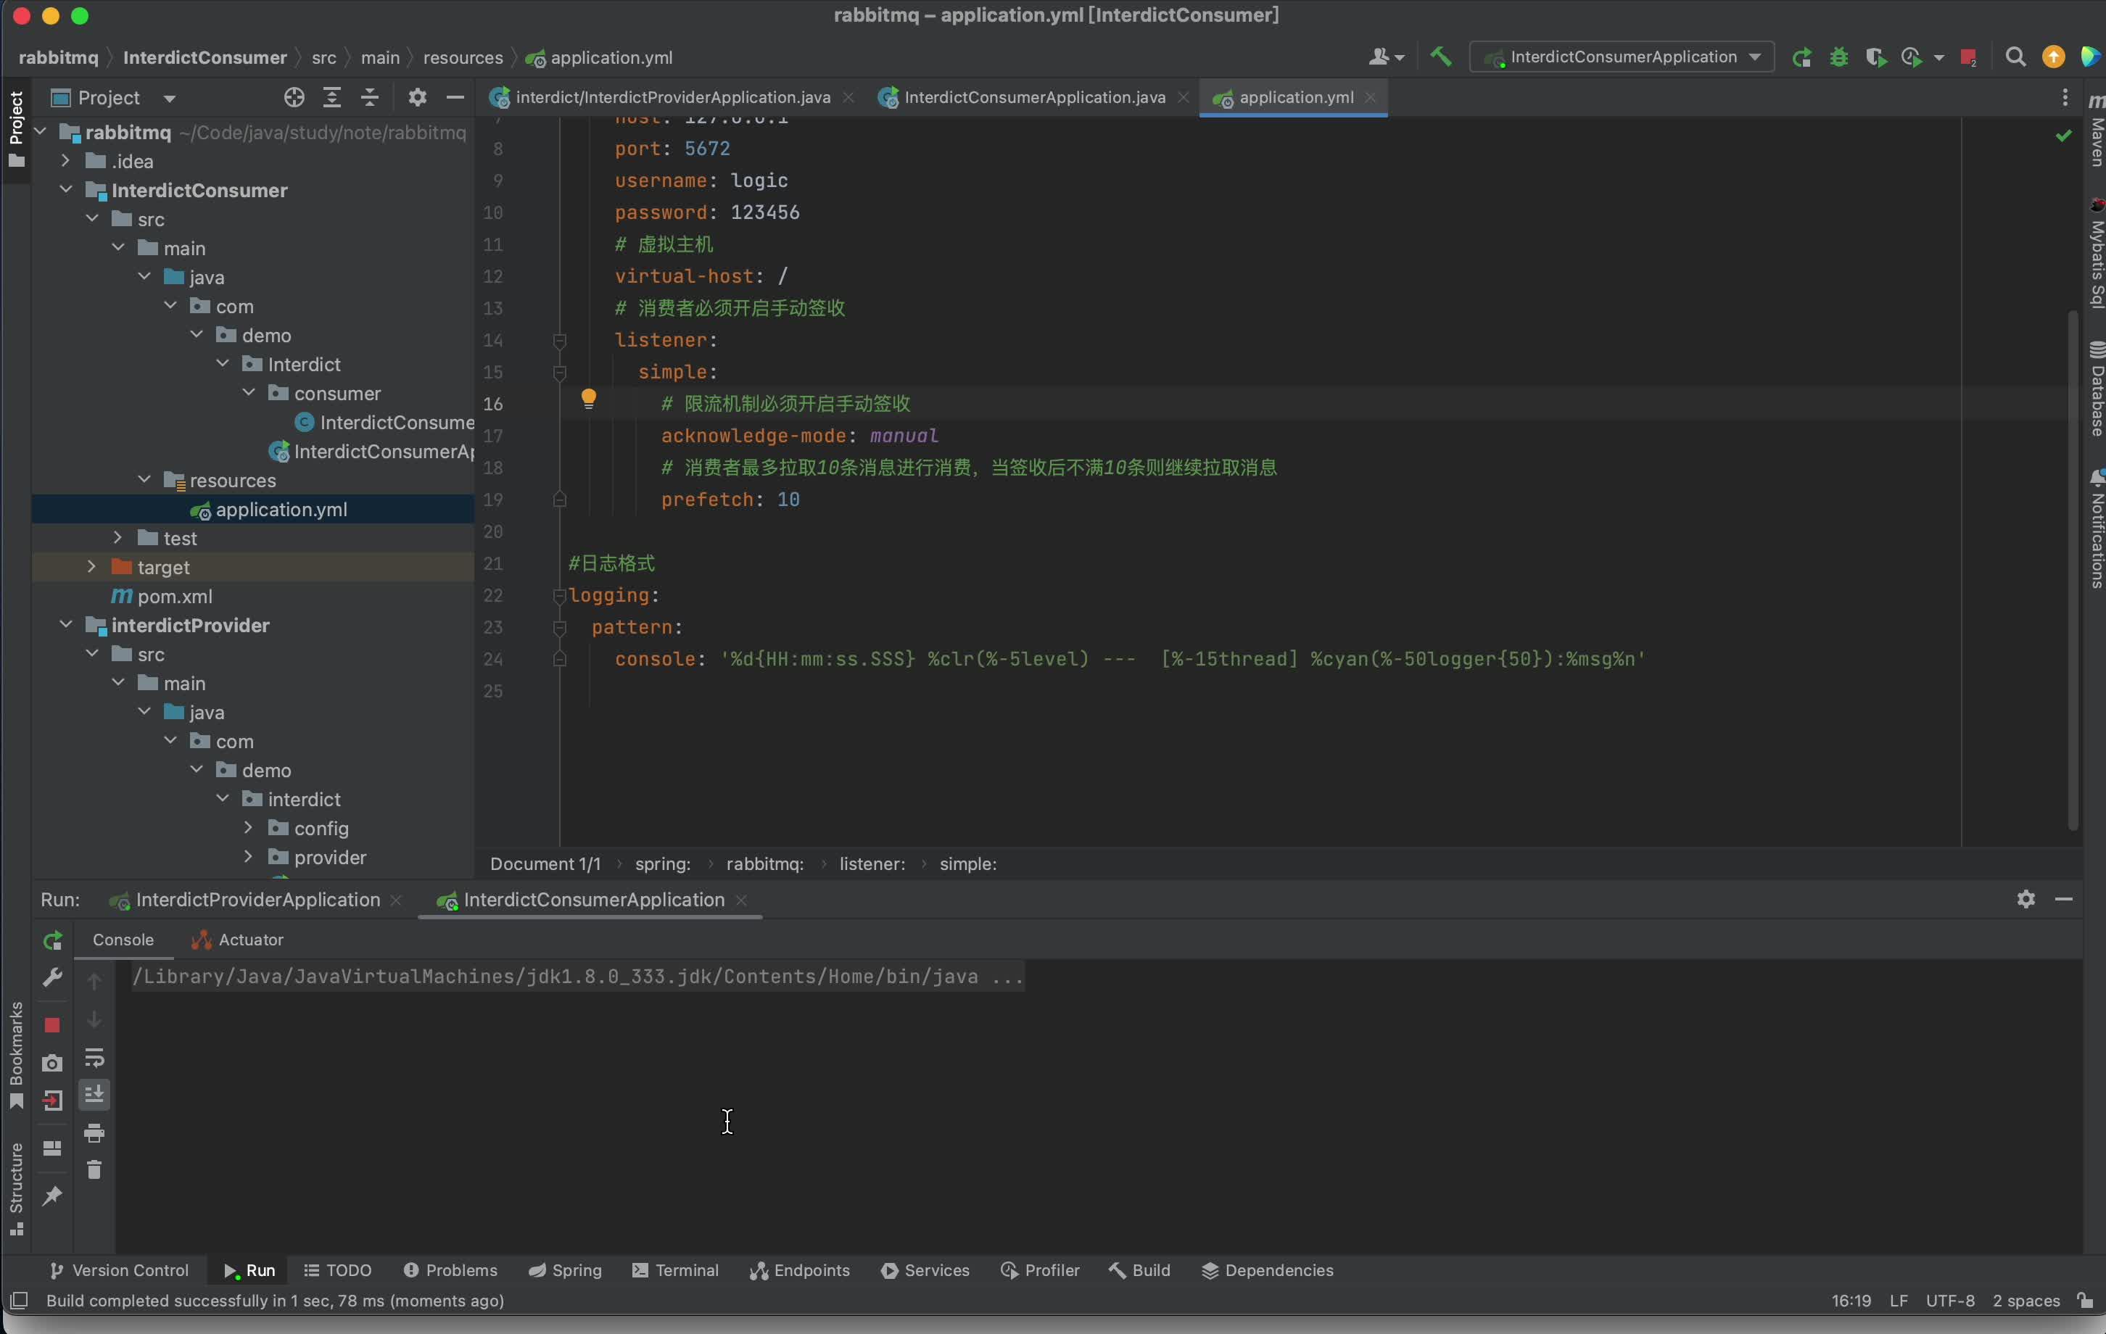Click the Debug bug icon in top toolbar

[x=1838, y=58]
